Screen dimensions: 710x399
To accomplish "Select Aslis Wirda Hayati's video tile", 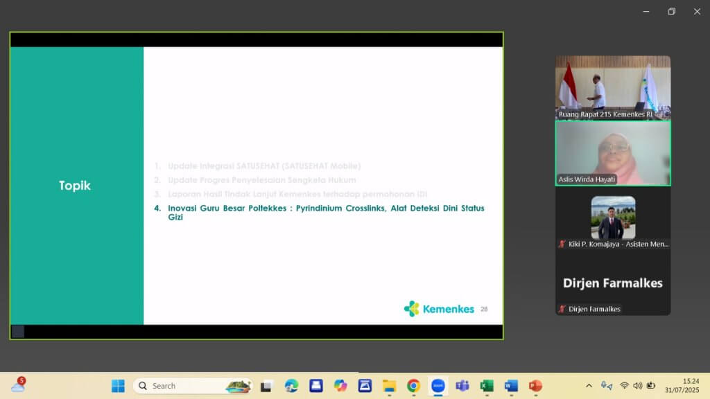I will (613, 152).
